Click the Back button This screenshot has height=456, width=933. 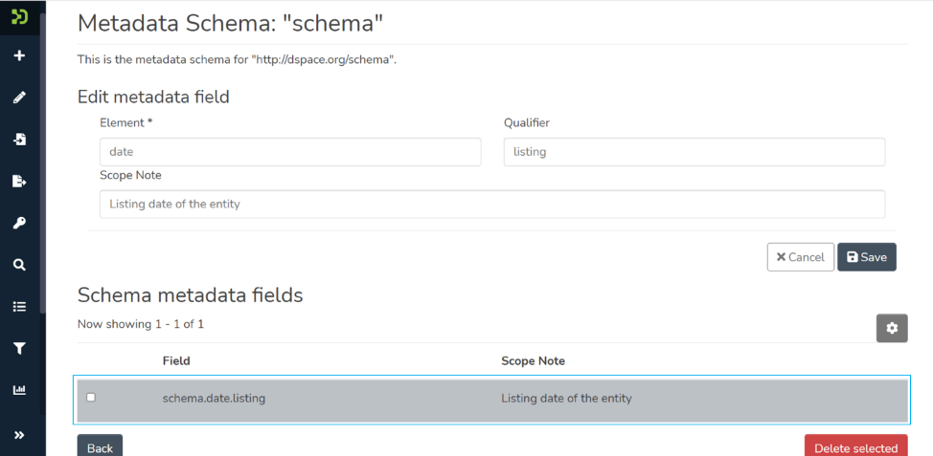(100, 446)
